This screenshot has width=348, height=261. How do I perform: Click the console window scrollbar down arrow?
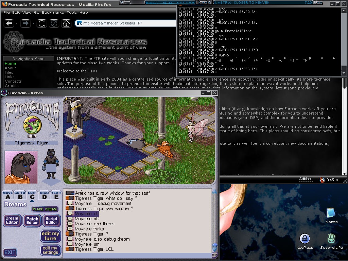(344, 73)
